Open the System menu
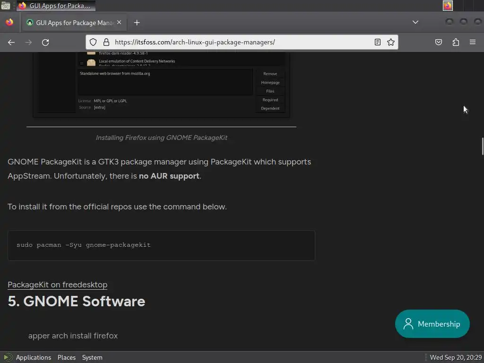The width and height of the screenshot is (484, 363). tap(92, 357)
